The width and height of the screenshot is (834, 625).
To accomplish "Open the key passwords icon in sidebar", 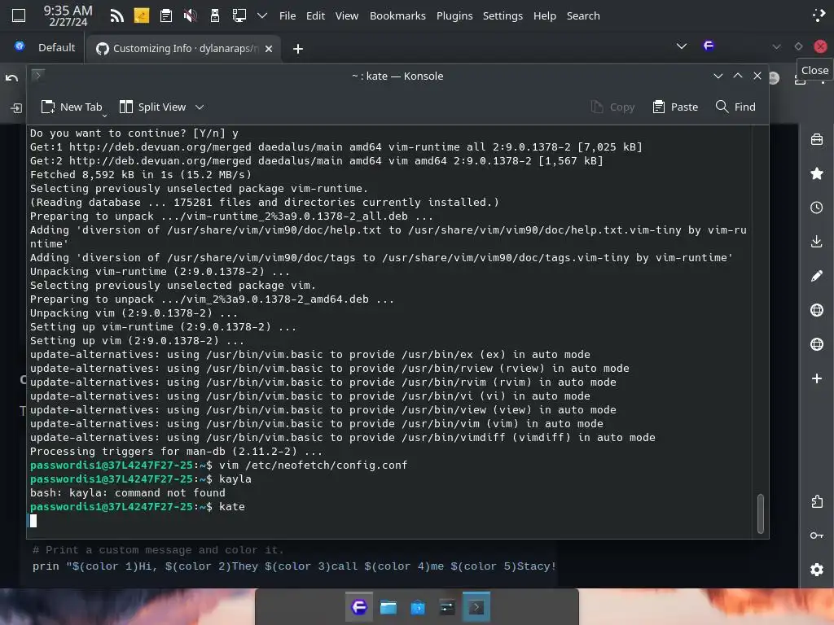I will coord(816,535).
